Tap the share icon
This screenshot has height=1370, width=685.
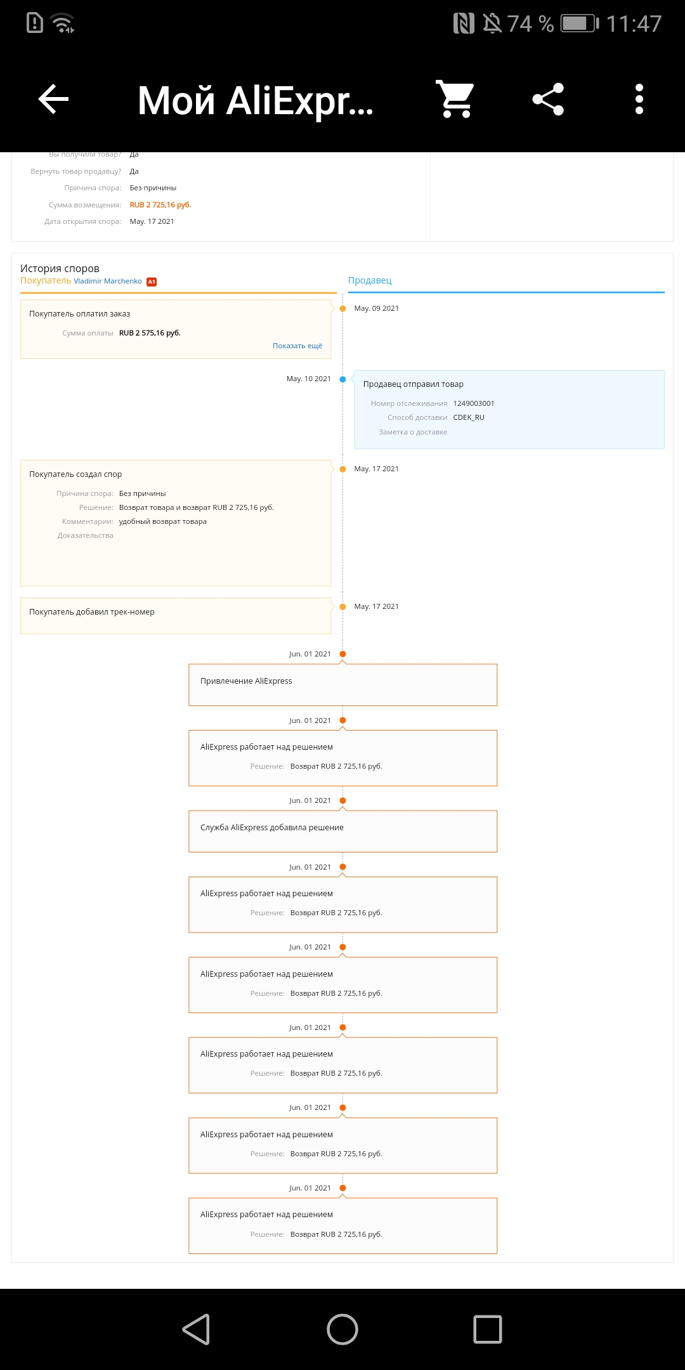pyautogui.click(x=548, y=100)
